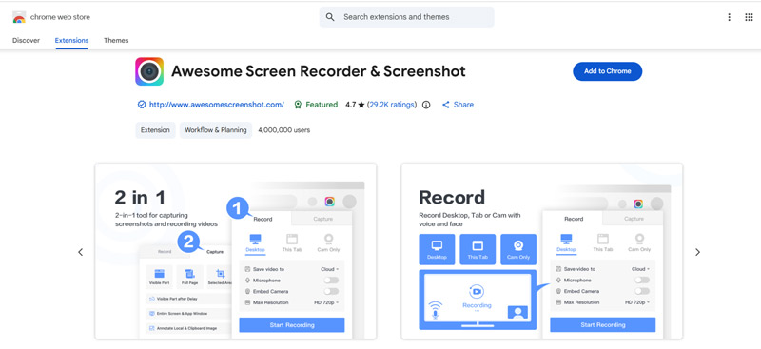Open the three-dot more options menu
The image size is (761, 349).
pos(729,17)
